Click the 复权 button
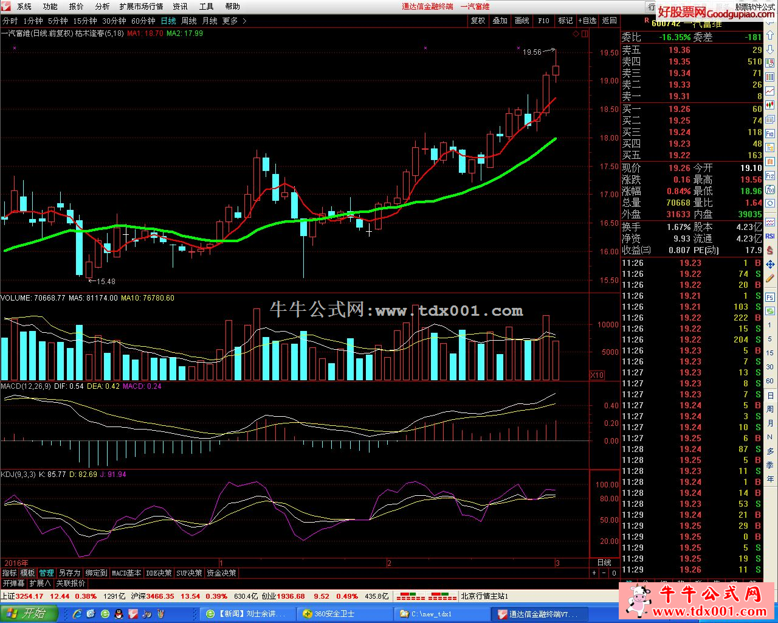Image resolution: width=778 pixels, height=623 pixels. coord(478,21)
